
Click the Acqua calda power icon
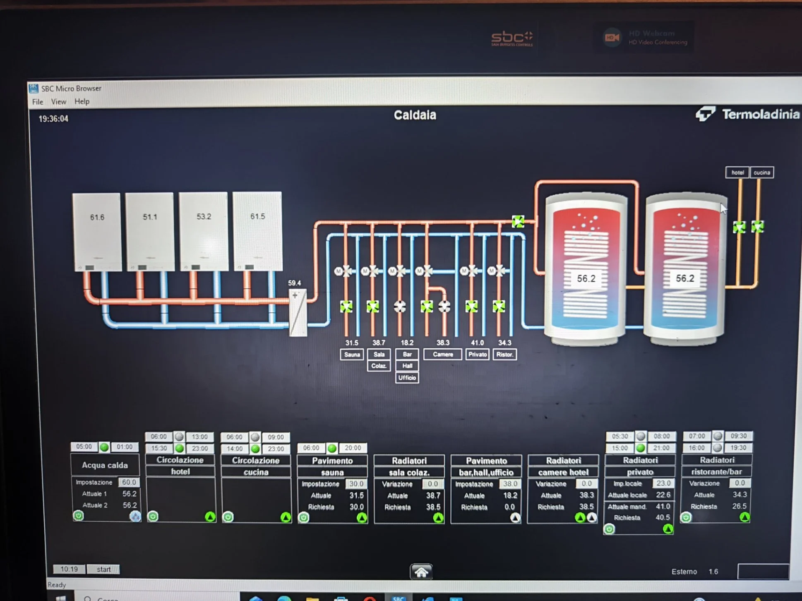tap(78, 515)
